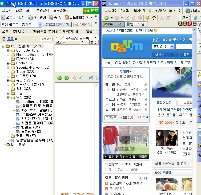Switch to the 엠파스 열 browser tab
This screenshot has width=201, height=195.
click(137, 24)
